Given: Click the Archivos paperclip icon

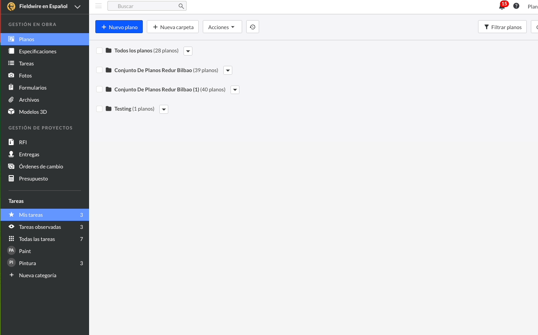Looking at the screenshot, I should tap(11, 99).
